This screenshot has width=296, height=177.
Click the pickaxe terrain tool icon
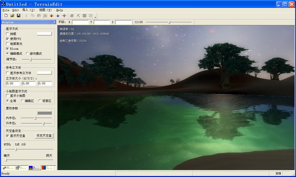78,16
